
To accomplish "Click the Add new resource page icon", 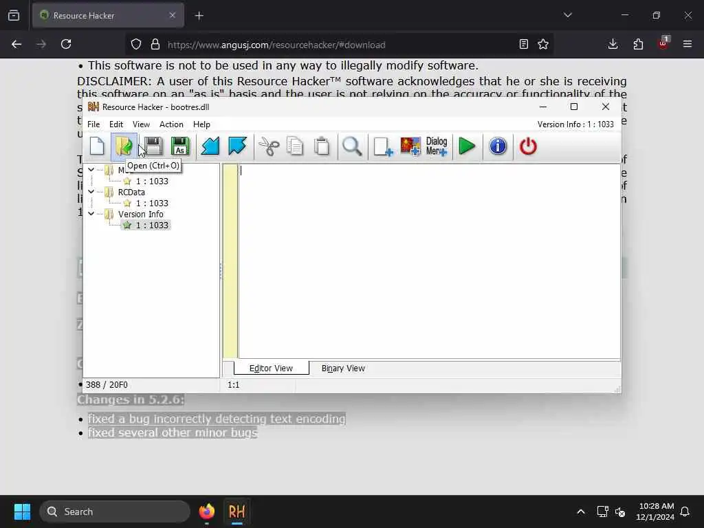I will click(383, 146).
